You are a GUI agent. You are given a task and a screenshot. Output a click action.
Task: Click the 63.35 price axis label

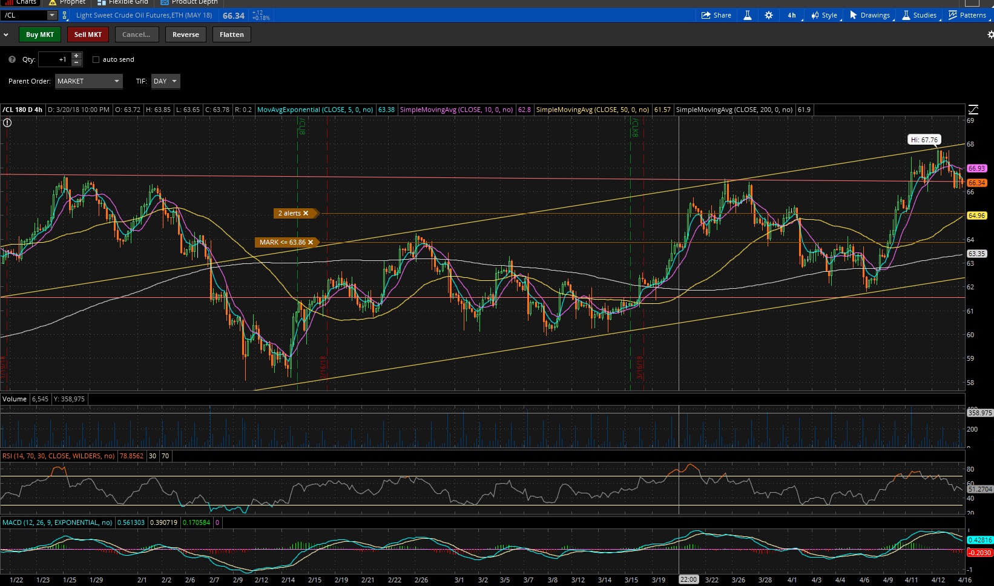tap(976, 254)
